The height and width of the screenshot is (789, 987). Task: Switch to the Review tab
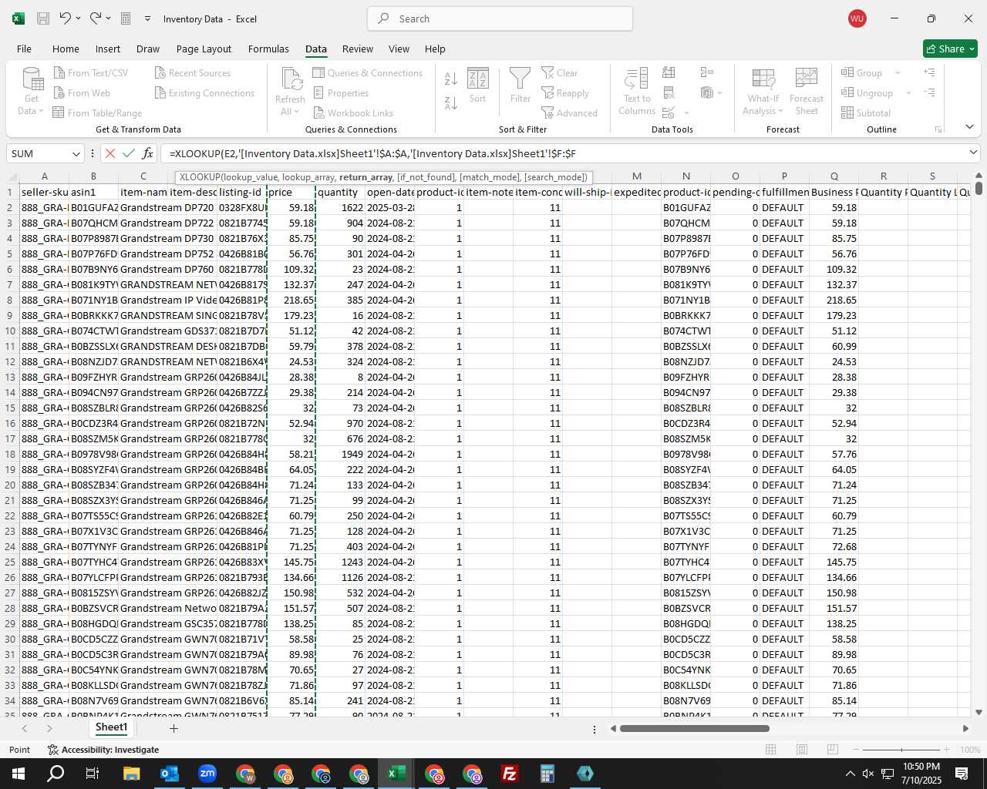coord(358,49)
